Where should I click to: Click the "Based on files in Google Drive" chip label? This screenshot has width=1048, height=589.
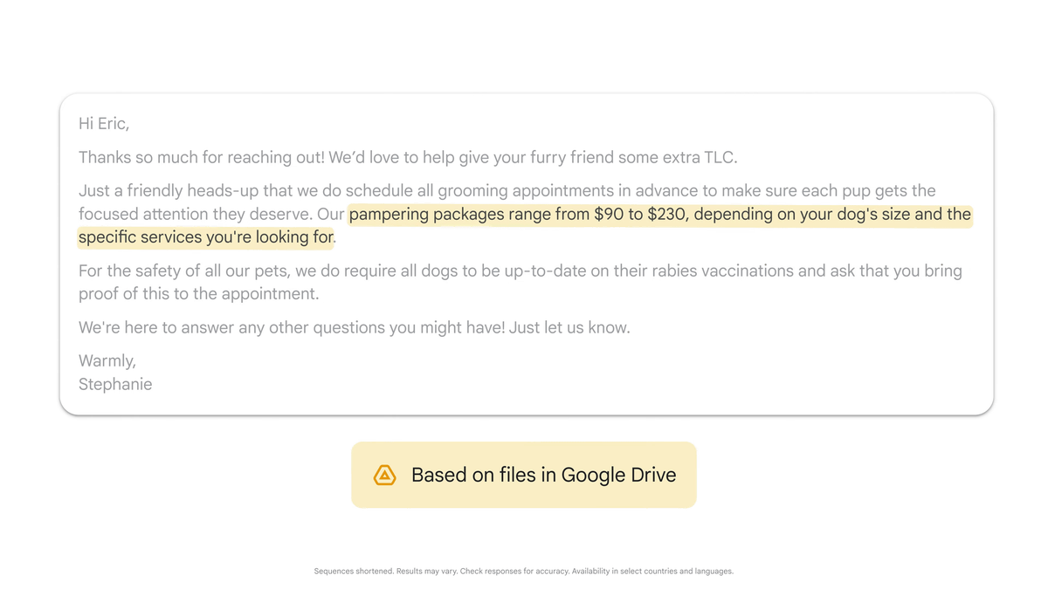click(543, 475)
